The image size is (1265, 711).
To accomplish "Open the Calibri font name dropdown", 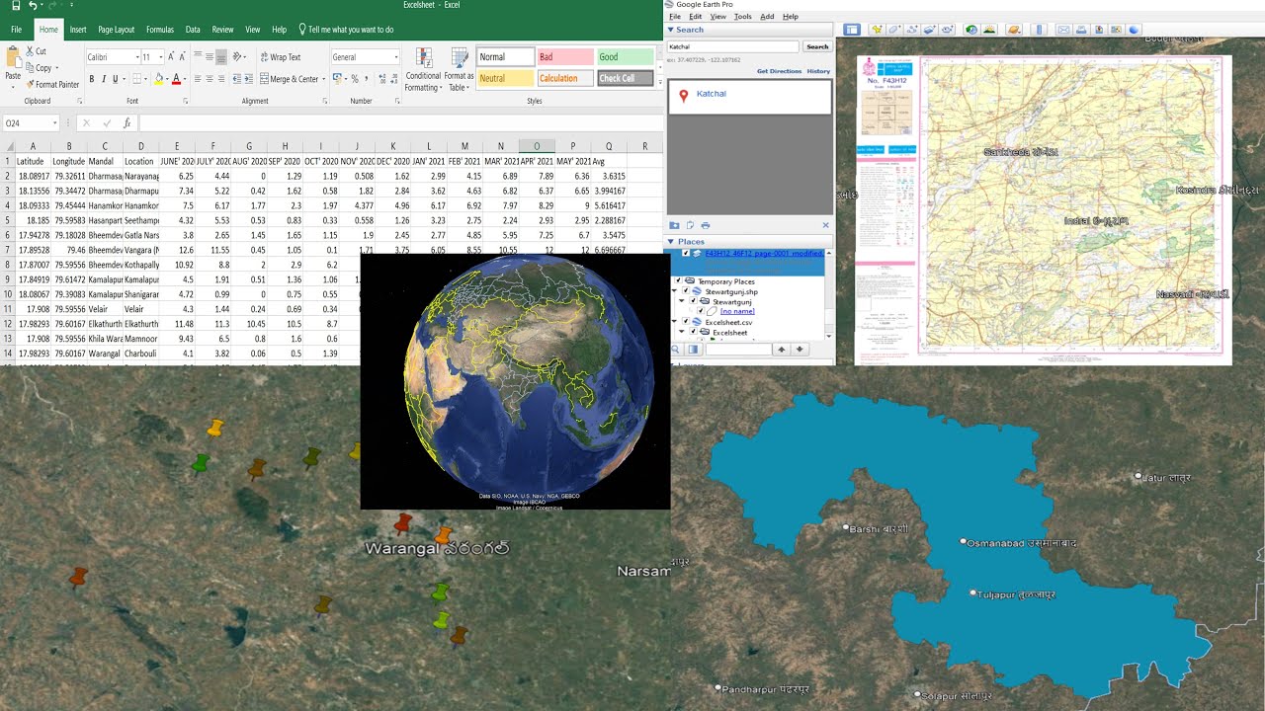I will [x=133, y=57].
